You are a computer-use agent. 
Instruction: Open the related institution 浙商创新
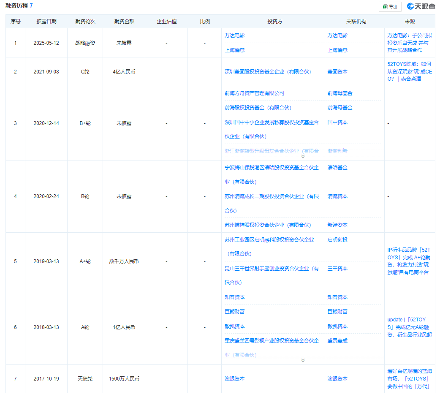click(x=337, y=151)
